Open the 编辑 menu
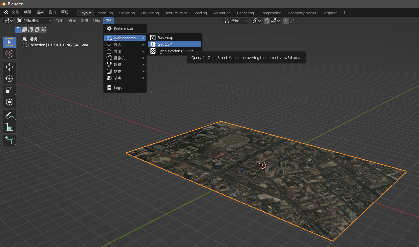 [28, 12]
